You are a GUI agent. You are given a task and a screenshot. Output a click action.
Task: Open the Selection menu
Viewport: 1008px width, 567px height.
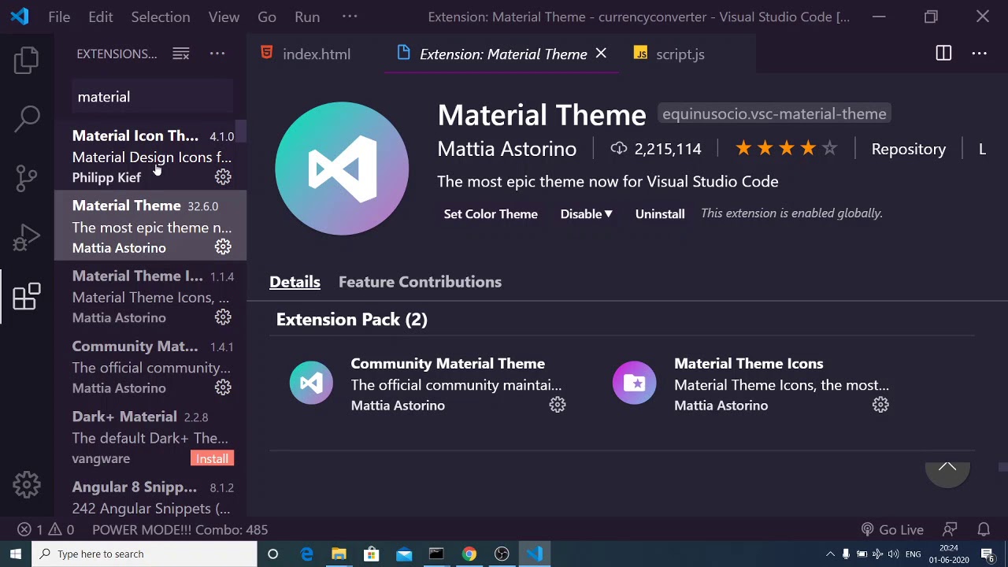tap(160, 17)
